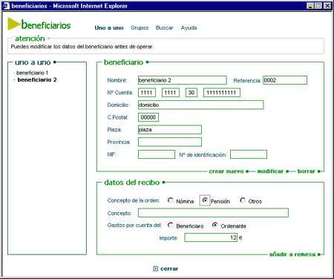Screen dimensions: 334x279
Task: Click the cerrar link
Action: pos(169,269)
